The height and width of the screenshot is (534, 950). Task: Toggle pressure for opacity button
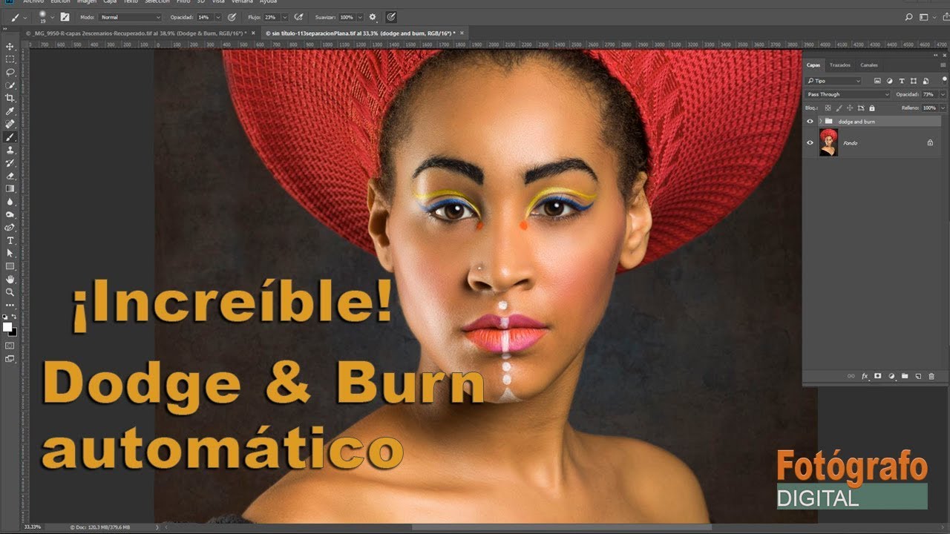232,16
